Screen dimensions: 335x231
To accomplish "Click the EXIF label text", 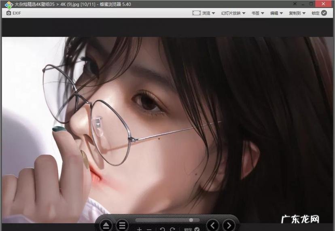I will click(17, 13).
